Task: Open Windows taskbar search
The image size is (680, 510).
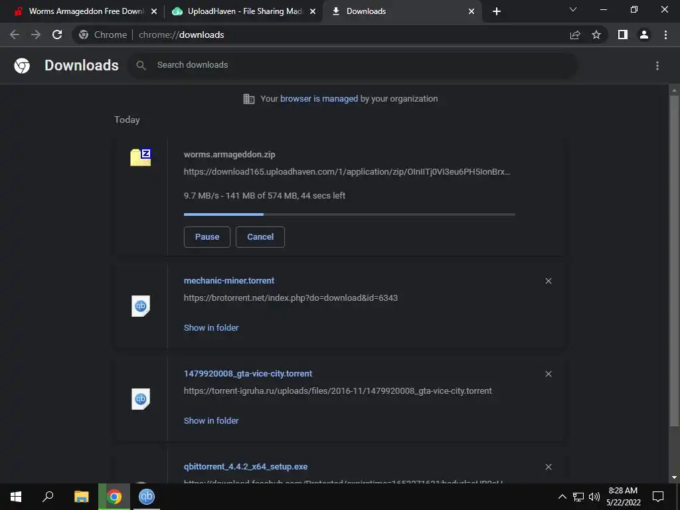Action: click(x=48, y=497)
